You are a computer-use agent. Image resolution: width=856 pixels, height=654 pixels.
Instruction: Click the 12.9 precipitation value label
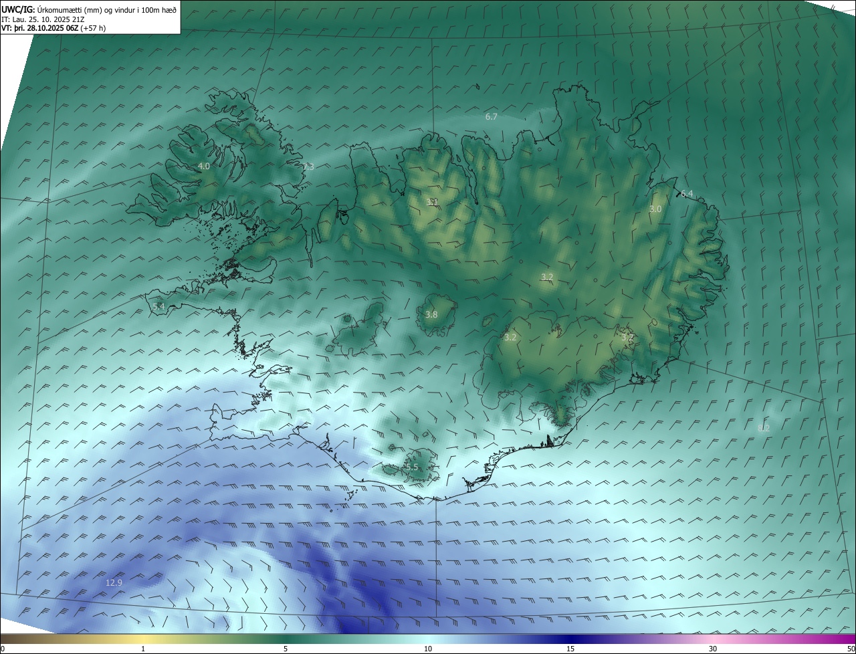click(x=114, y=583)
